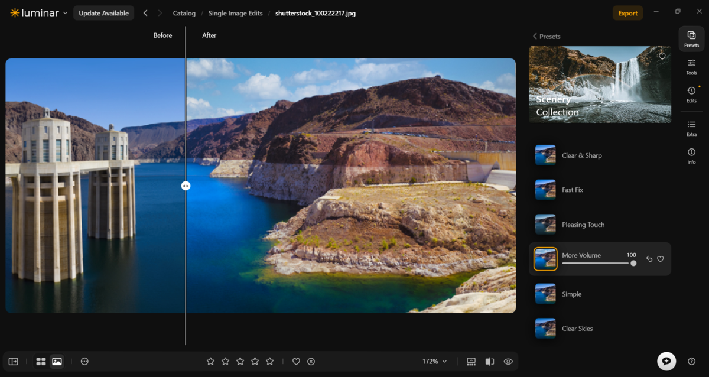Toggle the before/after compare view
The height and width of the screenshot is (377, 709).
coord(490,361)
